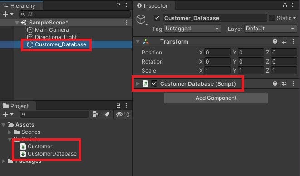Collapse the SampleScene foldout arrow
The width and height of the screenshot is (300, 176).
pyautogui.click(x=17, y=23)
